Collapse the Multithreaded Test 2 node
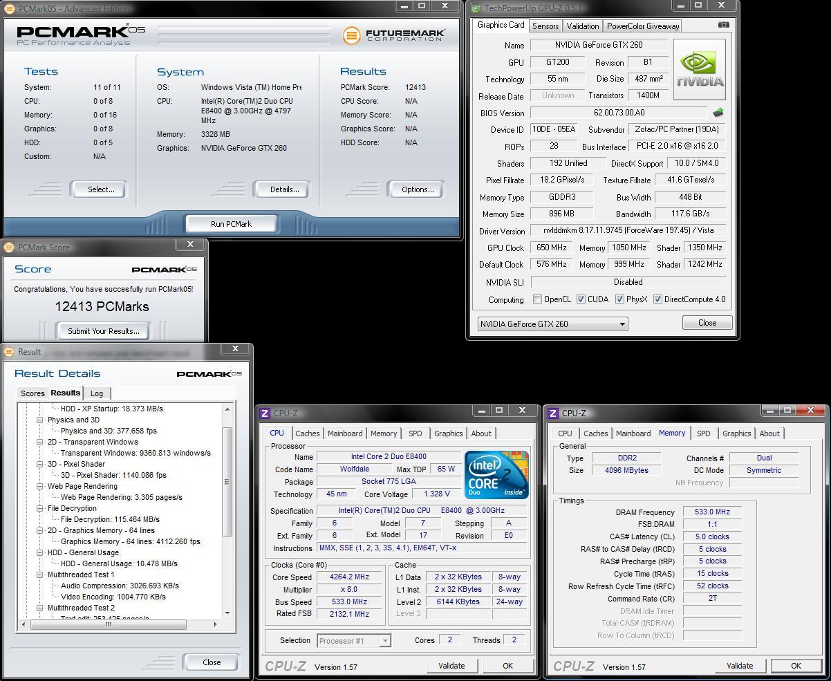Screen dimensions: 831x681 click(40, 608)
